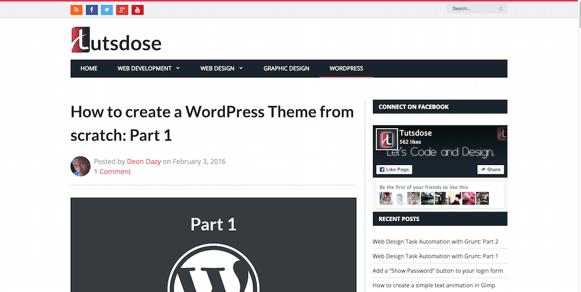
Task: Click the article title heading
Action: coord(212,123)
